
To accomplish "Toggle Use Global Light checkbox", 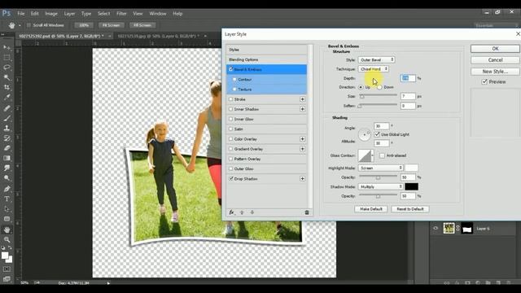I will click(377, 134).
